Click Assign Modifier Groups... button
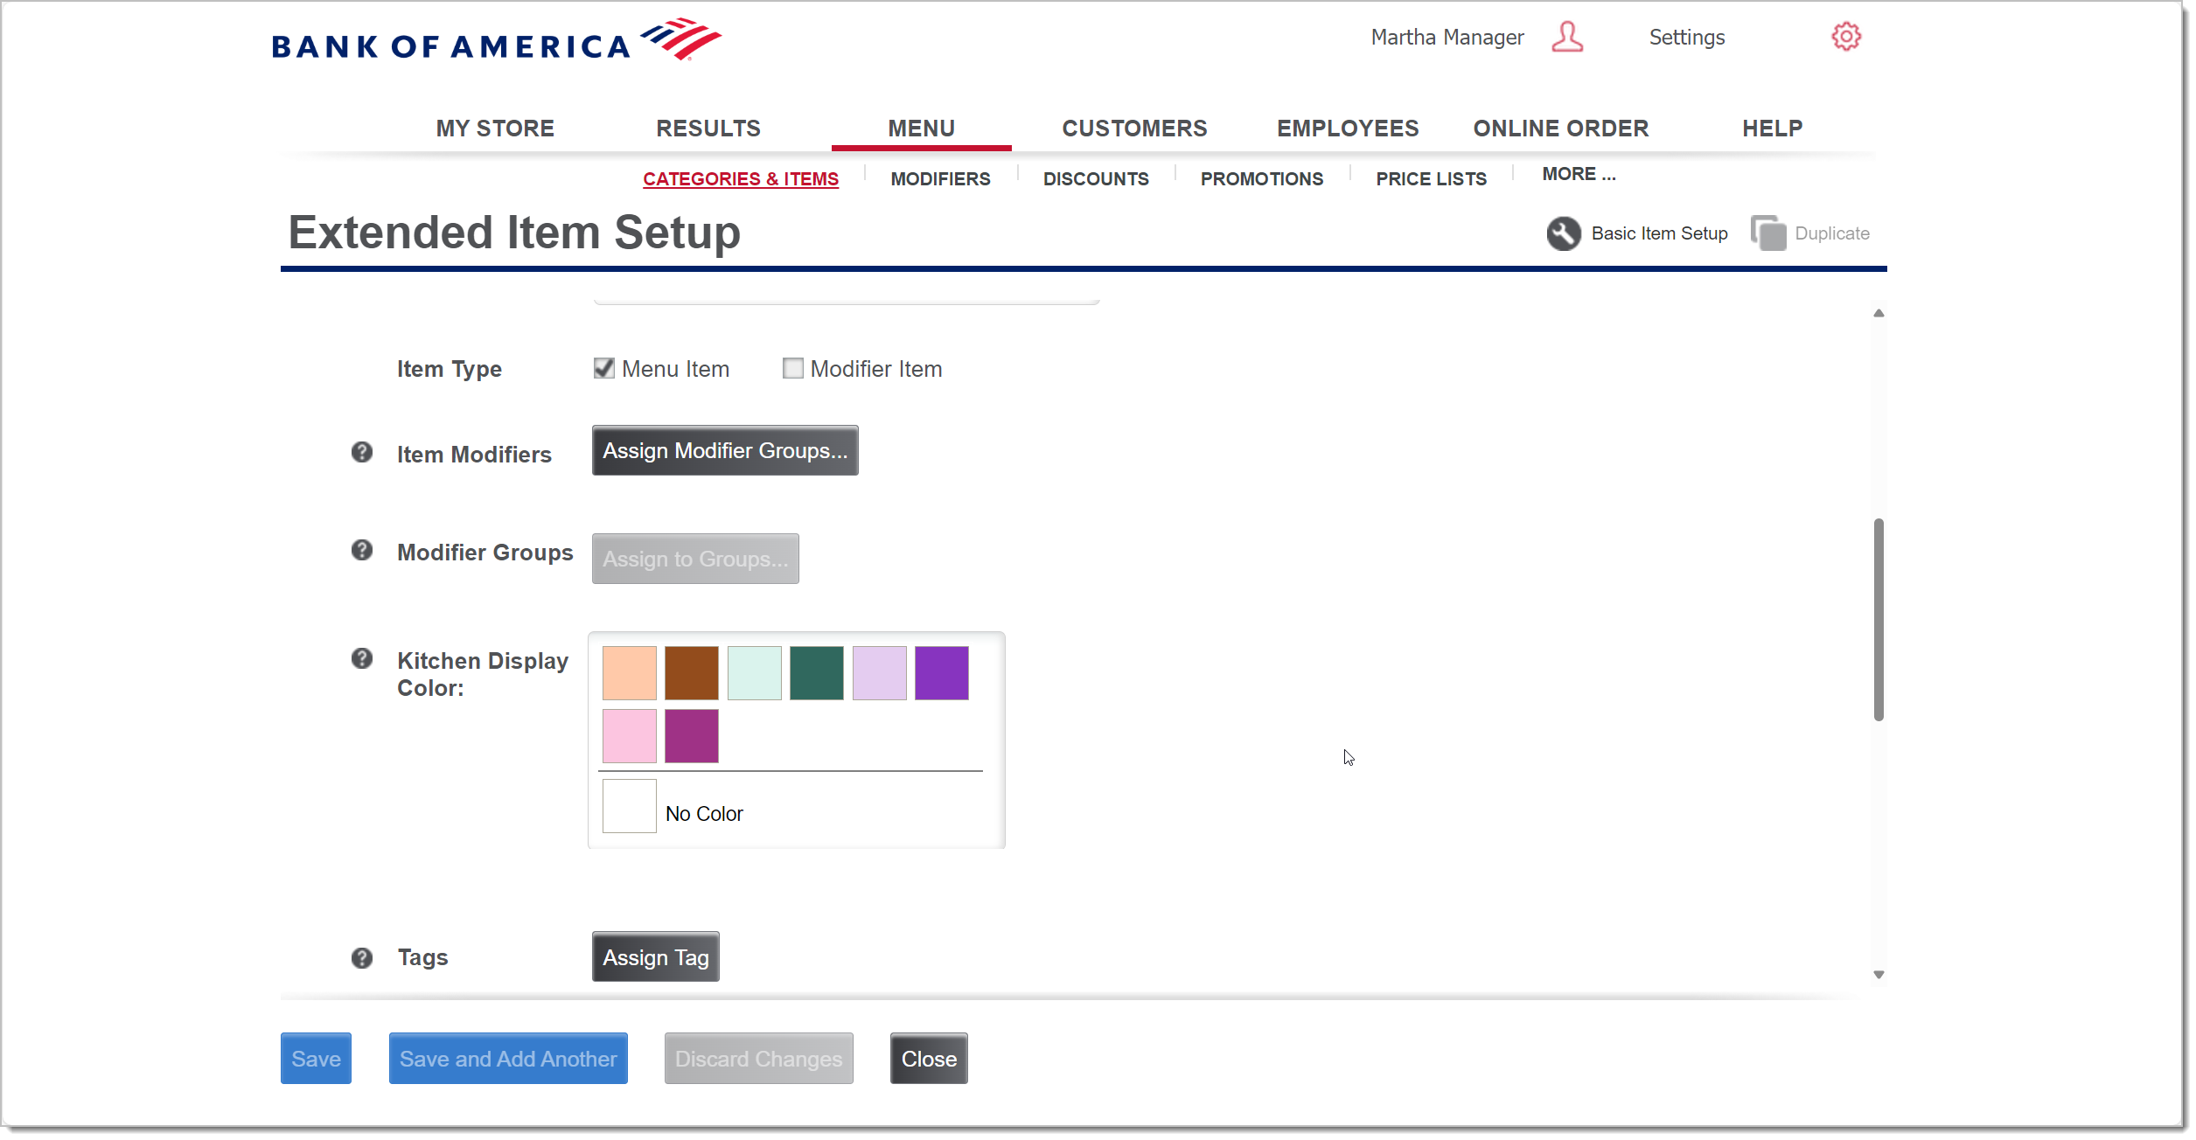This screenshot has width=2196, height=1140. click(725, 451)
